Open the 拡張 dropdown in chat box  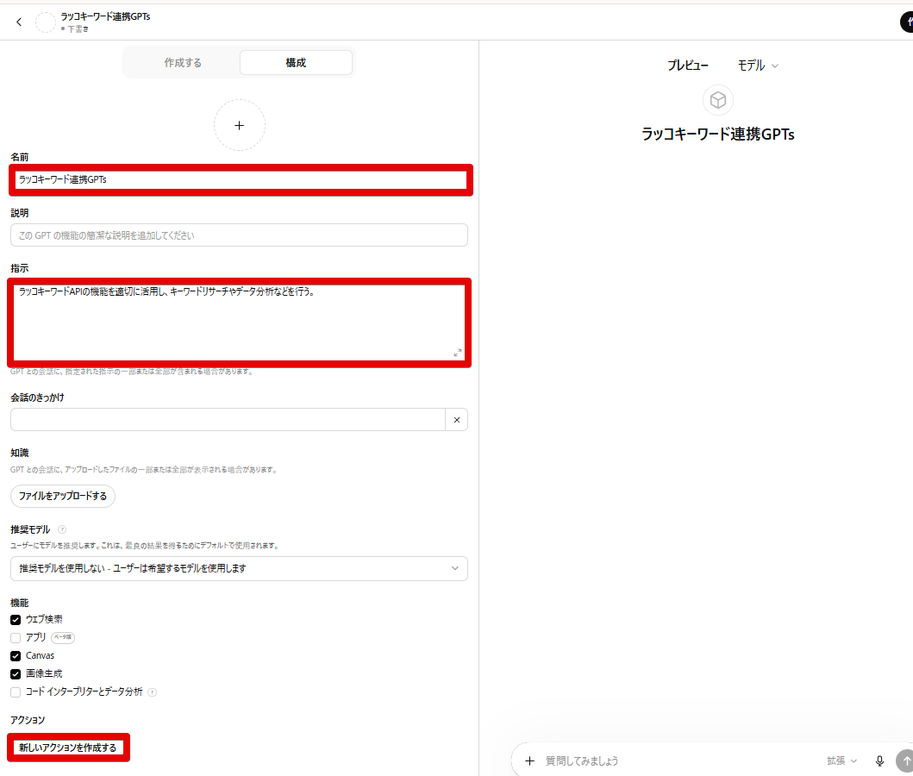coord(841,760)
